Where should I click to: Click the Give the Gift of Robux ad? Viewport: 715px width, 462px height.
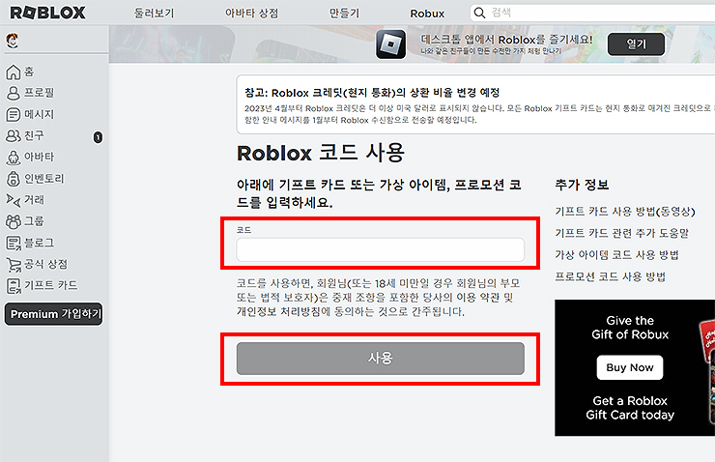pos(635,367)
